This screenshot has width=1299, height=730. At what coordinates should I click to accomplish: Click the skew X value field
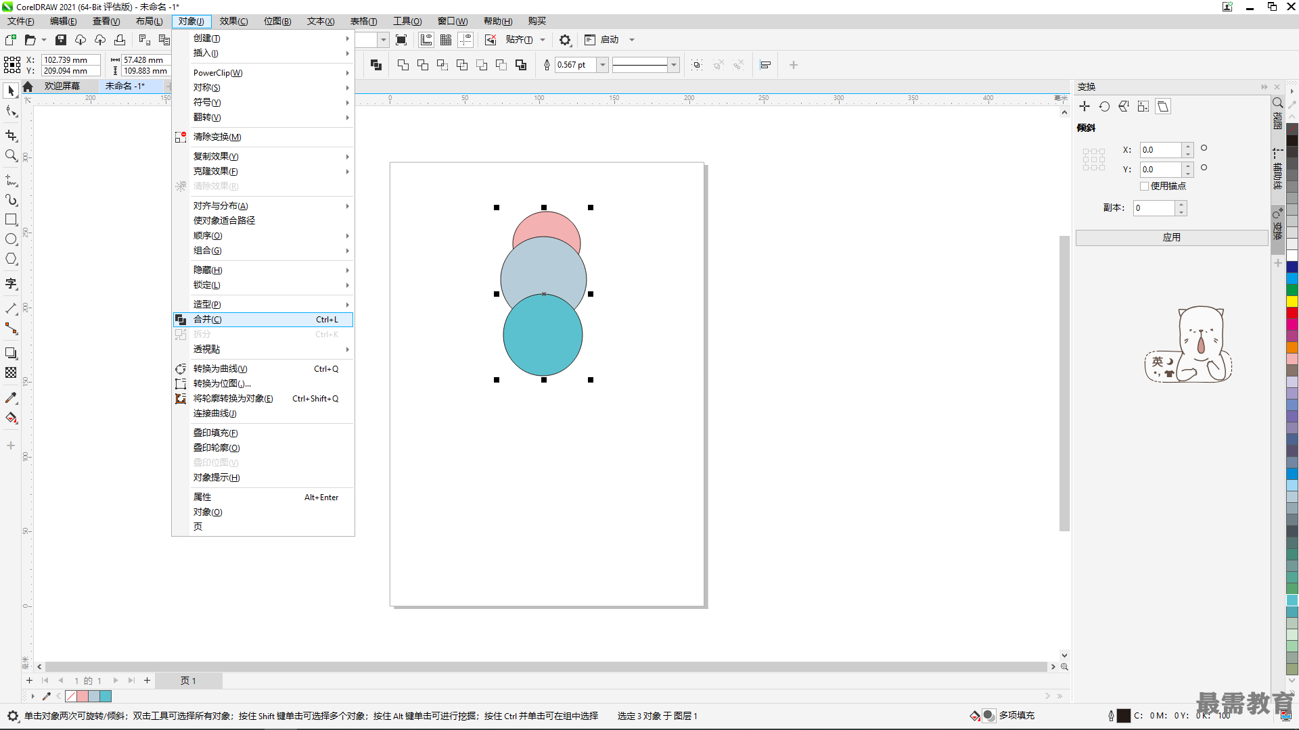pyautogui.click(x=1161, y=150)
